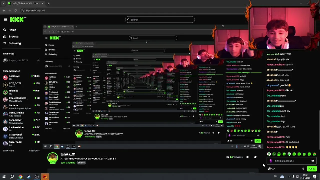Image resolution: width=320 pixels, height=180 pixels.
Task: Click the purple microphone icon in the message box
Action: [271, 161]
